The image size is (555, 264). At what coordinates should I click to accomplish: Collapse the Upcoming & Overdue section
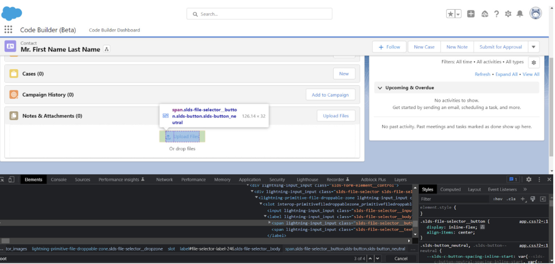click(x=380, y=88)
